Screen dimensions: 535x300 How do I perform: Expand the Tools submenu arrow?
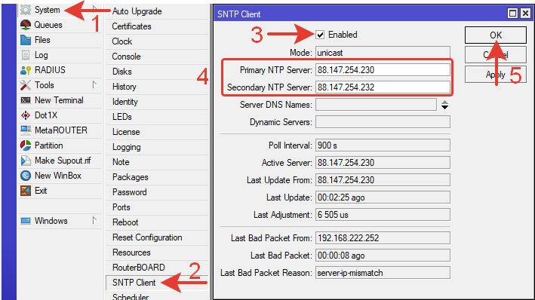(x=95, y=84)
